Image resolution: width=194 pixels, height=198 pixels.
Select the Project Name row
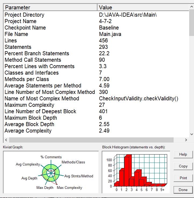(96, 21)
